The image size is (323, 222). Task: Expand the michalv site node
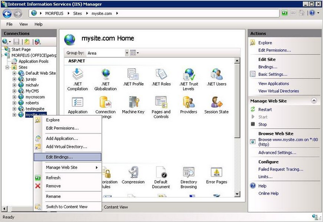point(14,85)
